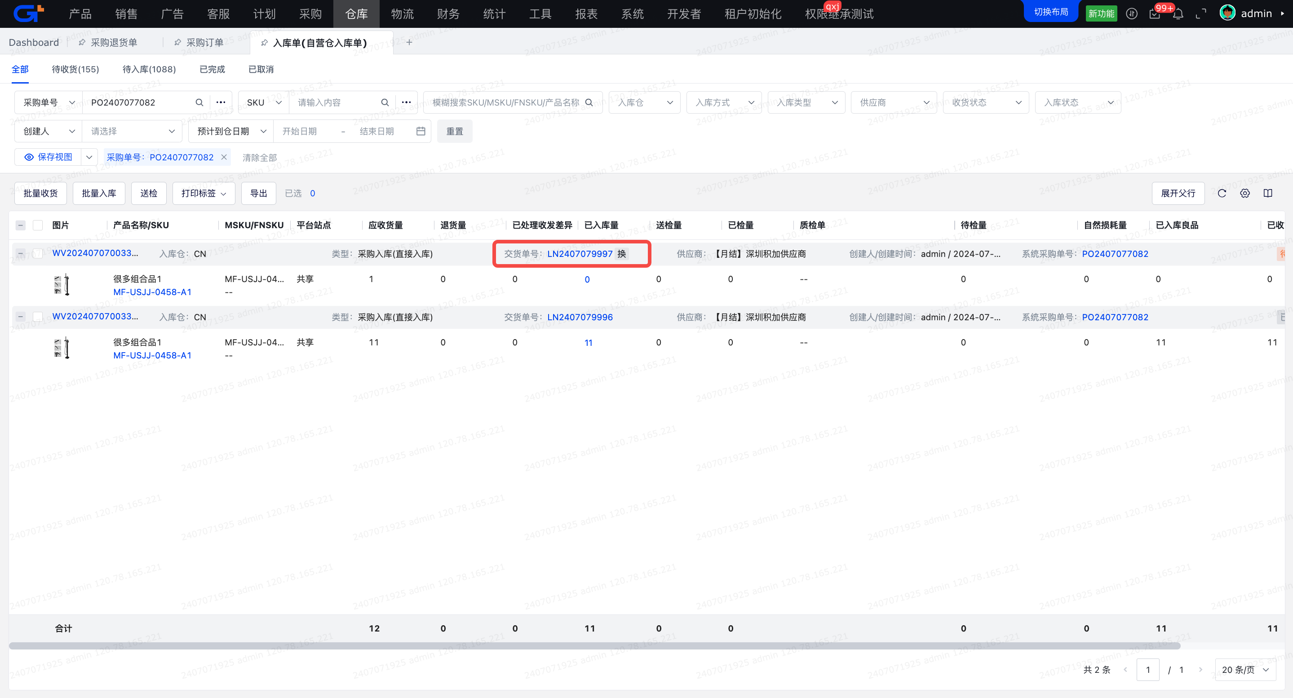This screenshot has width=1293, height=698.
Task: Open 财务 top menu
Action: coord(448,13)
